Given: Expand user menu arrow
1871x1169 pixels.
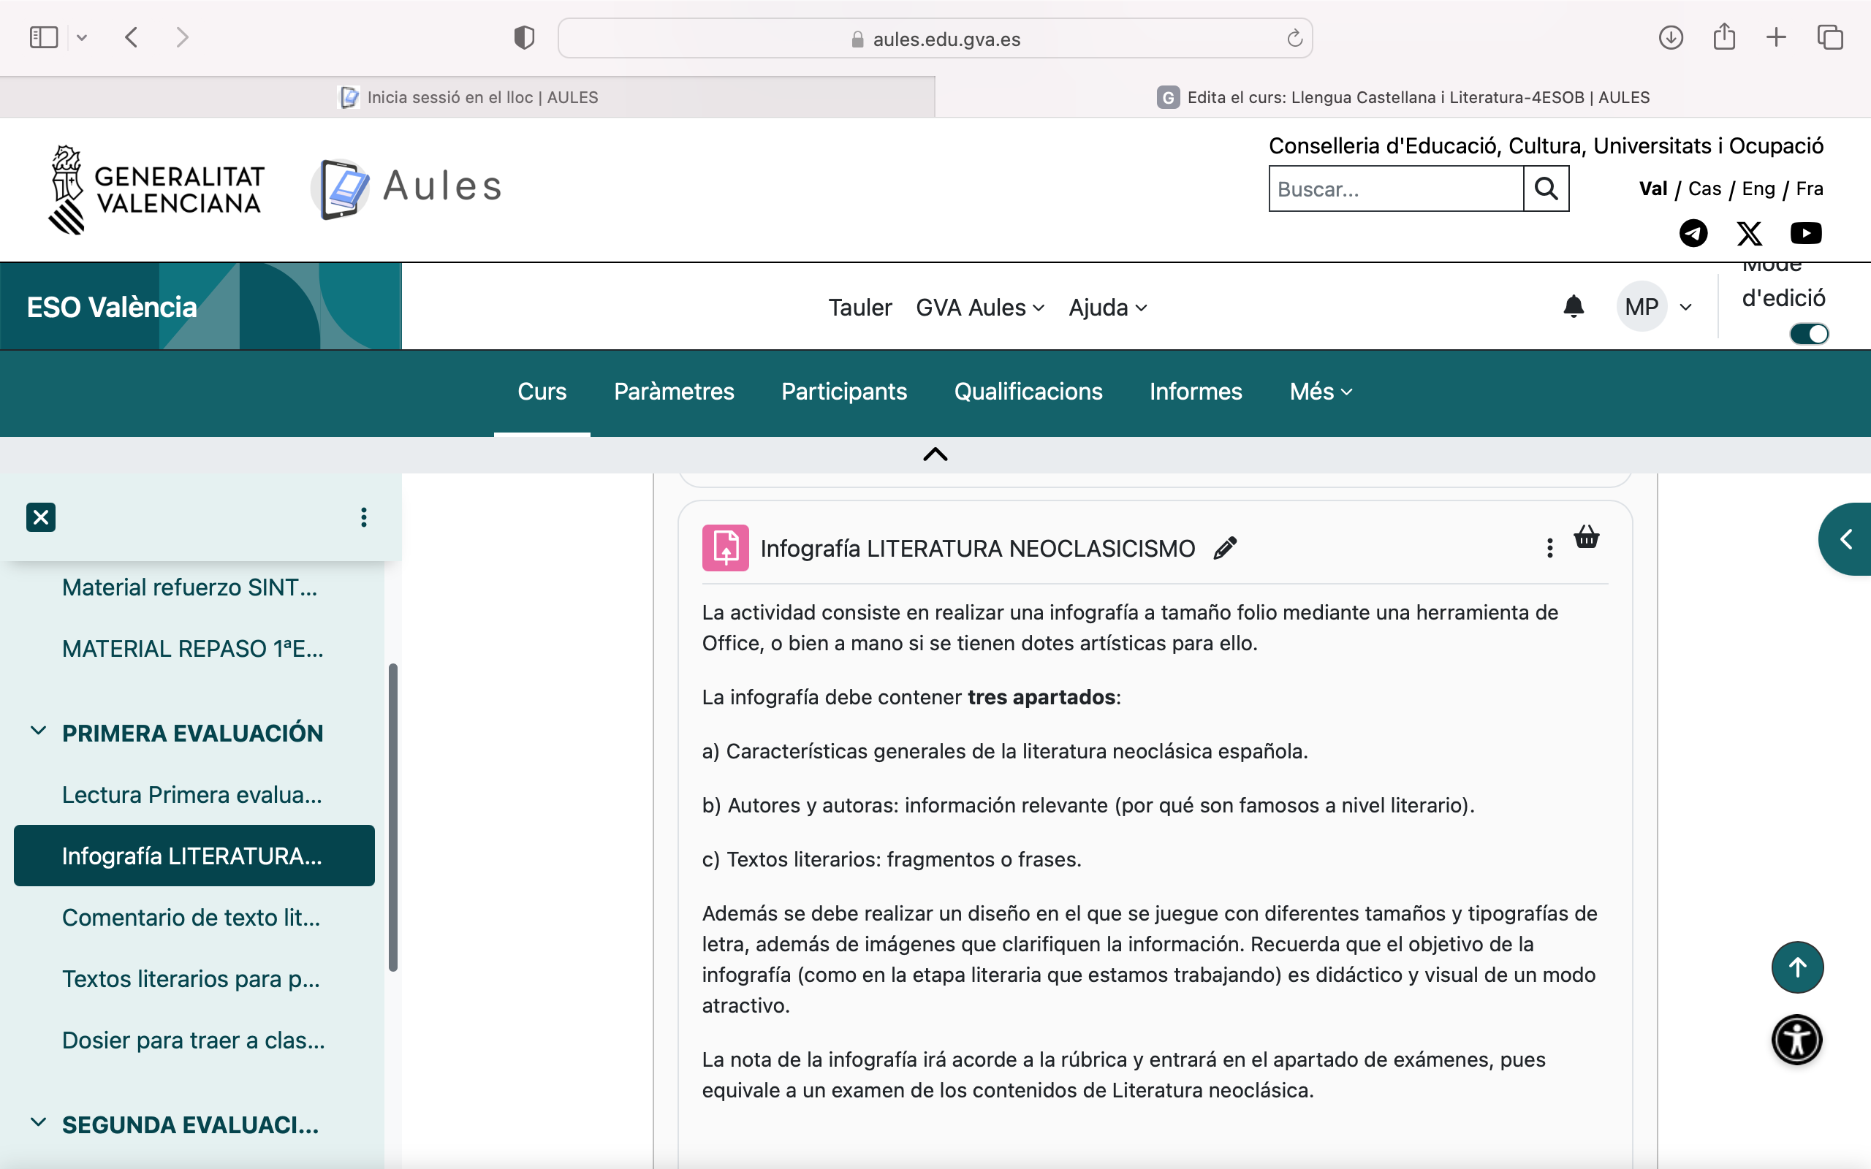Looking at the screenshot, I should coord(1686,308).
